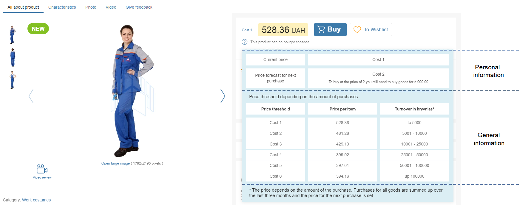Screen dimensions: 520x205
Task: Click the Video review link
Action: point(42,178)
